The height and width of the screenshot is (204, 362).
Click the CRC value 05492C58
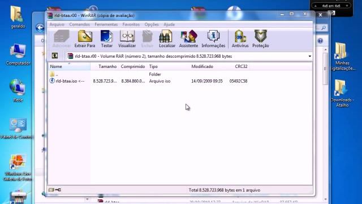coord(238,81)
